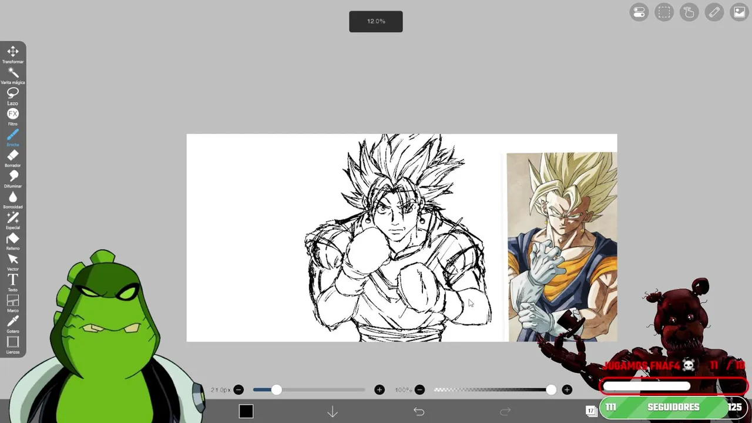The height and width of the screenshot is (423, 752).
Task: Increase opacity with plus button
Action: point(567,390)
